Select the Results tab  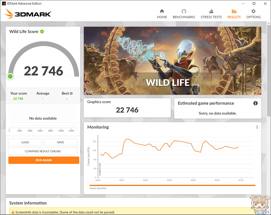point(234,14)
